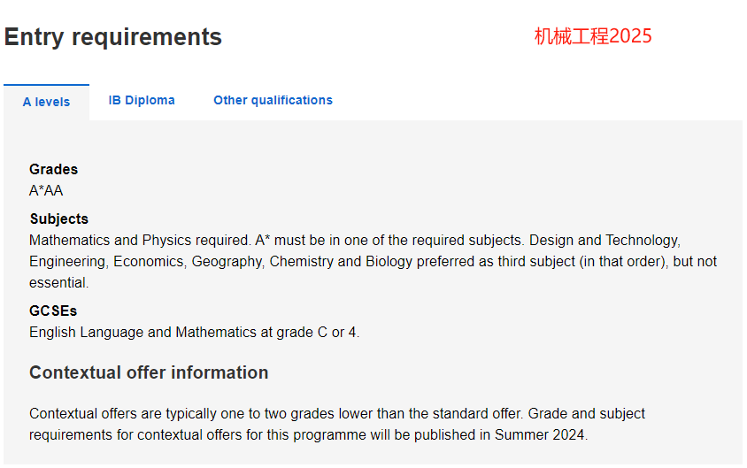Click the Contextual offer information heading
This screenshot has width=747, height=468.
149,372
